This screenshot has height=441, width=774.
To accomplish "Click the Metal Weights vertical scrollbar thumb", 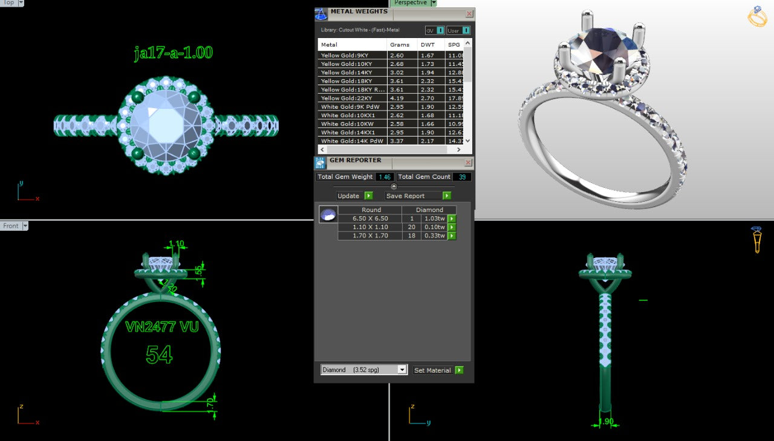I will point(467,65).
